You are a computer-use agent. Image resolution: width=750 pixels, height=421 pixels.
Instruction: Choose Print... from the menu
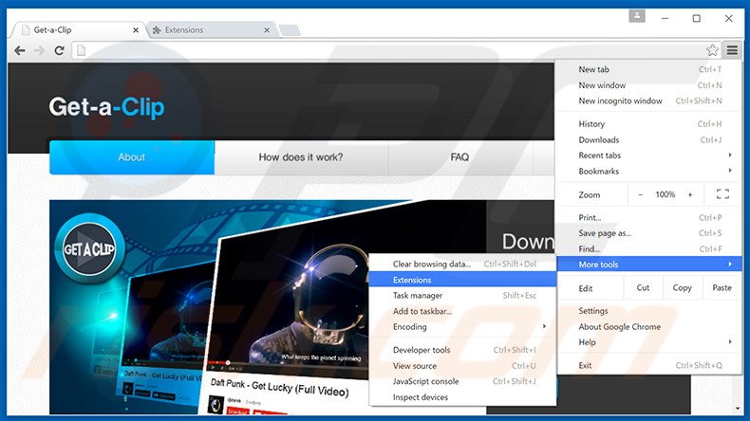[x=649, y=217]
